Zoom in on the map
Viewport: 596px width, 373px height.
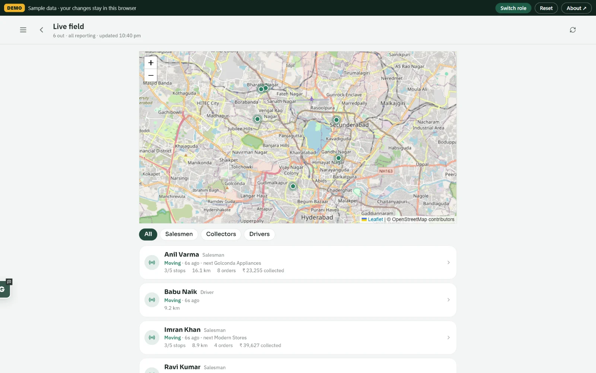(151, 63)
